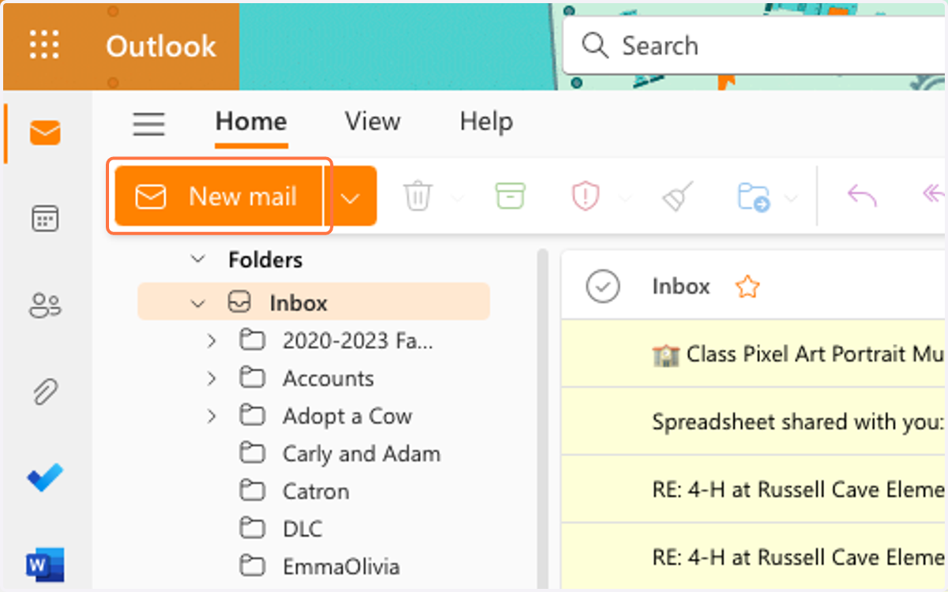This screenshot has width=948, height=592.
Task: Open the EmmaOlivia folder
Action: pos(341,567)
